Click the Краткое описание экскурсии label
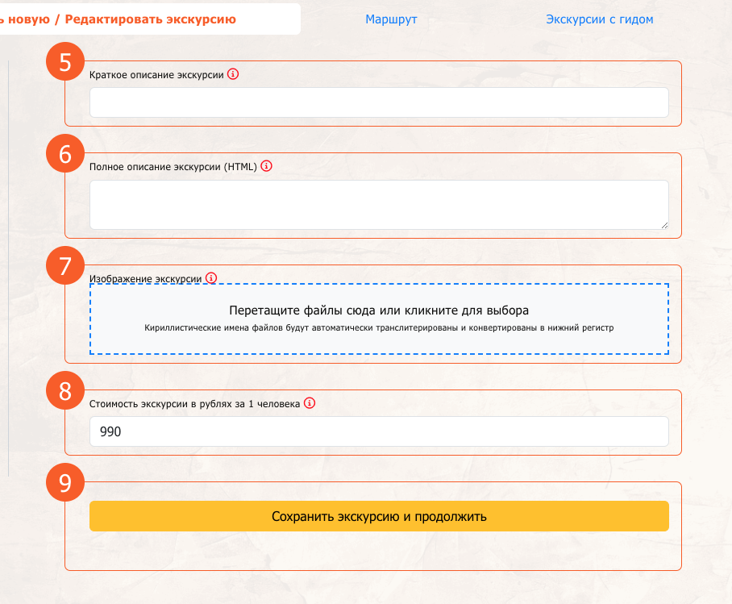The image size is (732, 604). (x=156, y=75)
